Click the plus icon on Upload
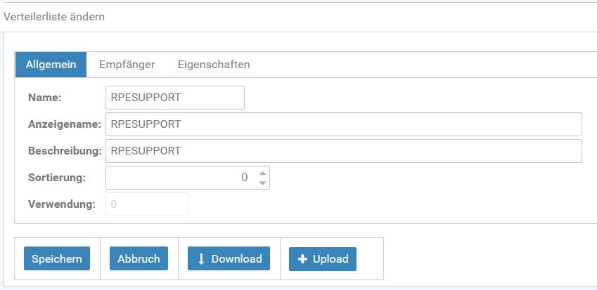597x290 pixels. click(x=303, y=259)
